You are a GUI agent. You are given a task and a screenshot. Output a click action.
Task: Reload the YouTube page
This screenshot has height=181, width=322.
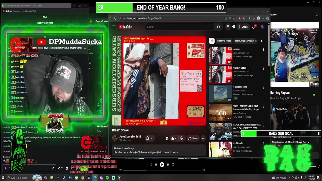115,18
